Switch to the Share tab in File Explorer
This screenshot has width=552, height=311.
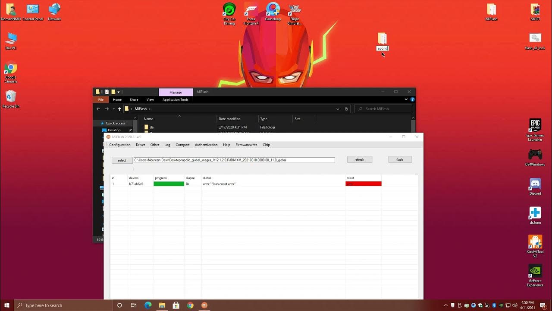[134, 99]
